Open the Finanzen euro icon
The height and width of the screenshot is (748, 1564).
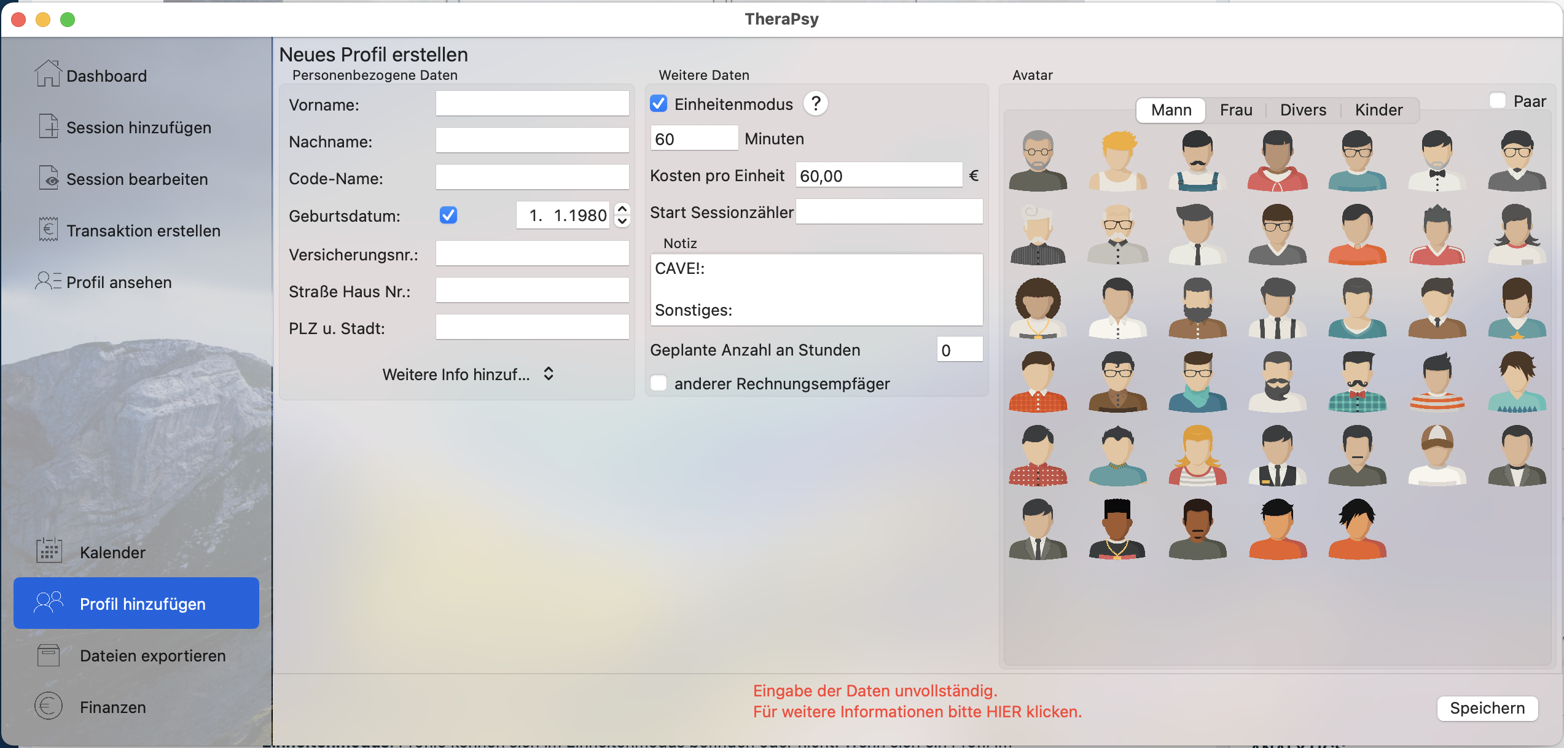coord(49,706)
